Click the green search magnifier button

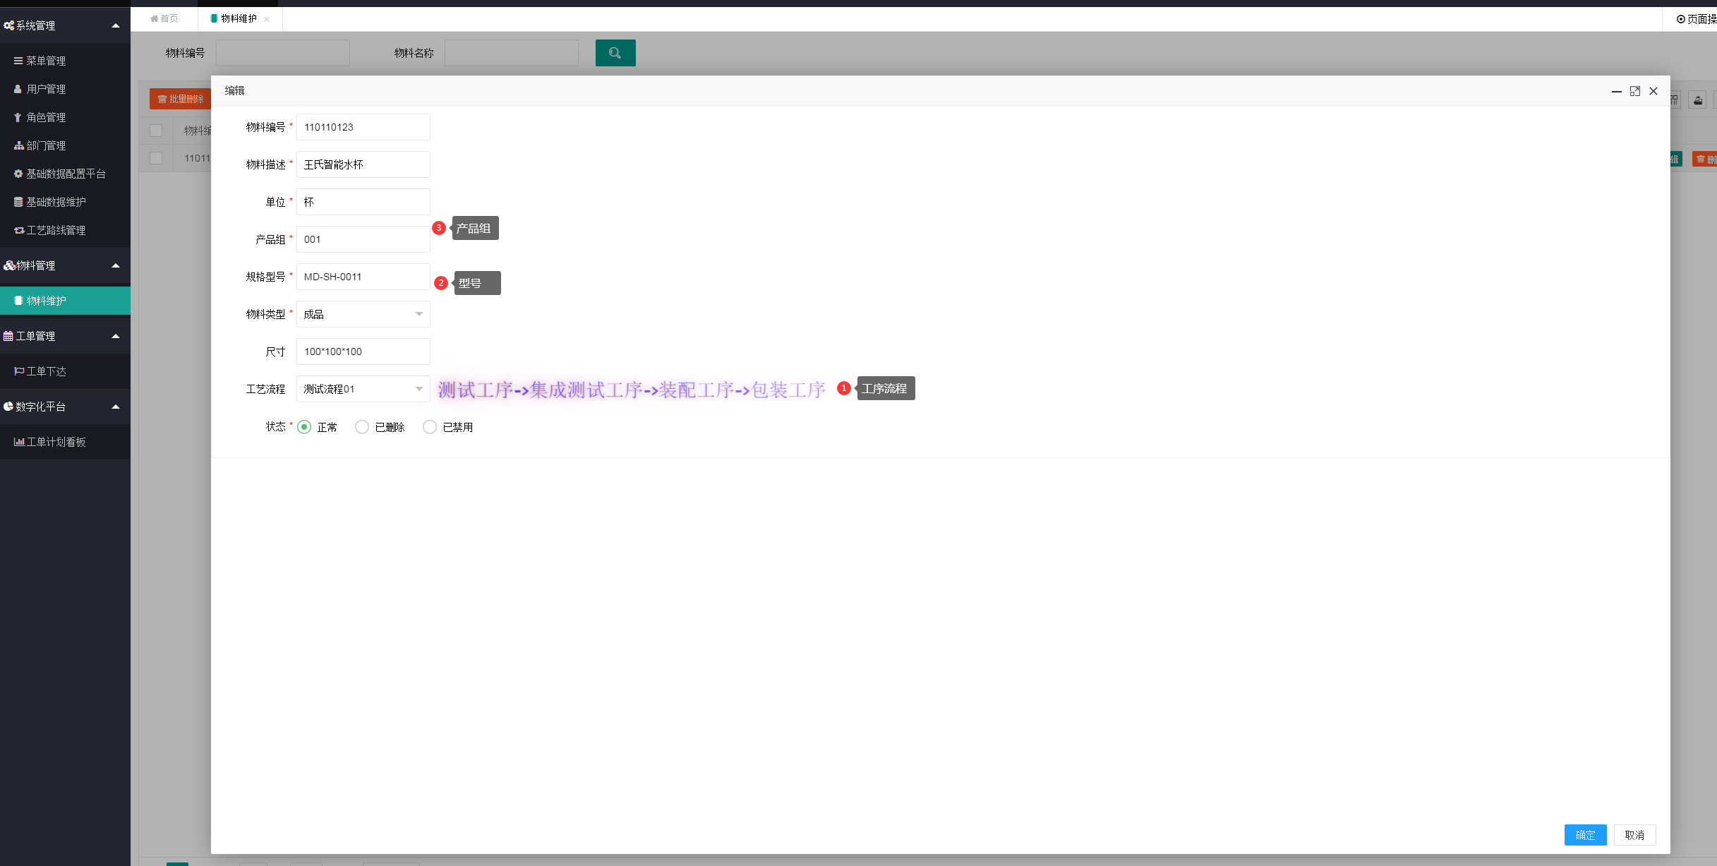tap(615, 53)
